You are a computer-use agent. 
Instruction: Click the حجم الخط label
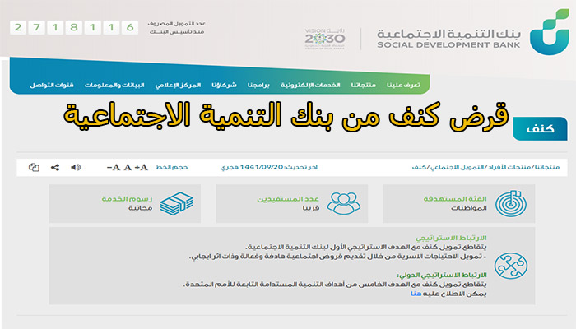(x=171, y=168)
